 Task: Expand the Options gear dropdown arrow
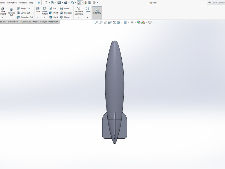coord(97,3)
